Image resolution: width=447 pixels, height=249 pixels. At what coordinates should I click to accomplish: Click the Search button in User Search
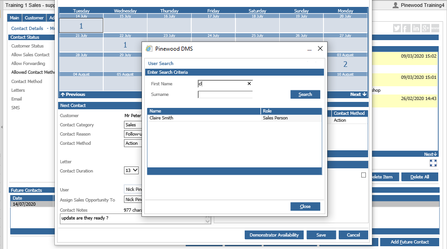305,95
